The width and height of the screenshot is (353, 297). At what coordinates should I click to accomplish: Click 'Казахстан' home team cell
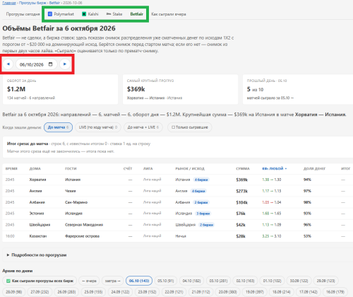(x=38, y=236)
